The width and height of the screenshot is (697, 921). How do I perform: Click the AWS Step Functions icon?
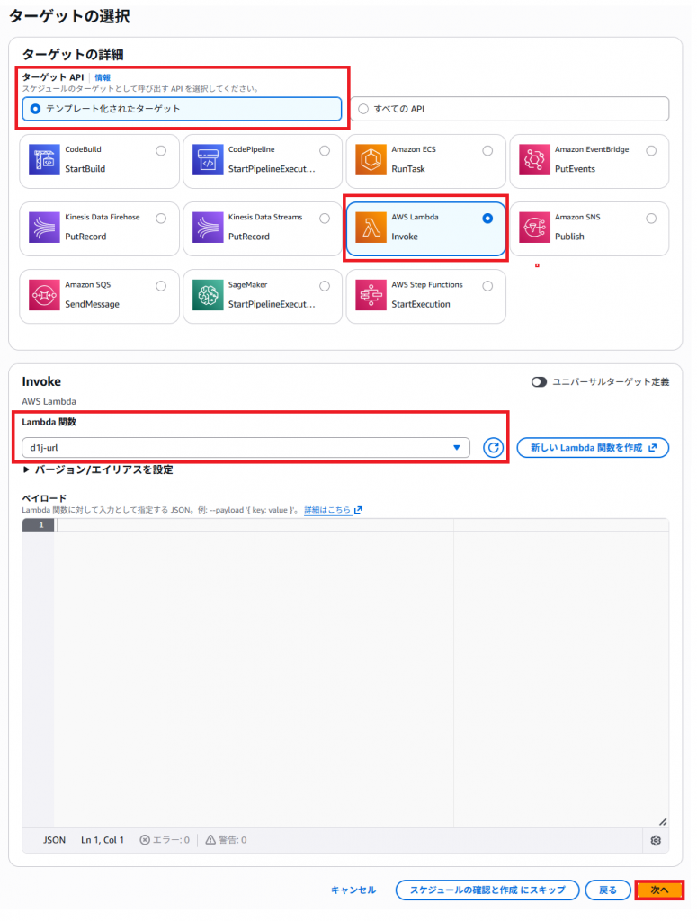tap(371, 295)
